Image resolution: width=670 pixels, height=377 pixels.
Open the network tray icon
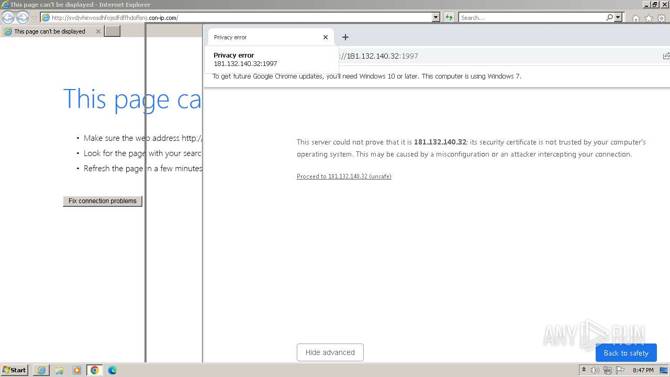608,370
